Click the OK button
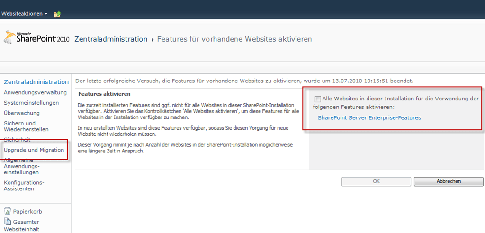This screenshot has height=233, width=485. 376,182
